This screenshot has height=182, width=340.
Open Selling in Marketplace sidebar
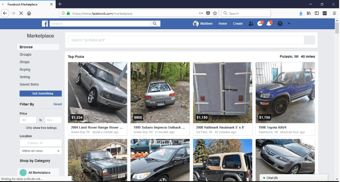coord(25,77)
